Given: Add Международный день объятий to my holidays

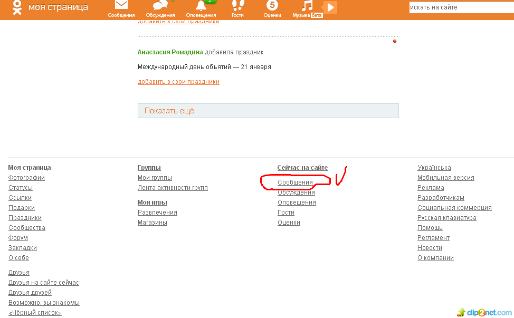Looking at the screenshot, I should [178, 82].
